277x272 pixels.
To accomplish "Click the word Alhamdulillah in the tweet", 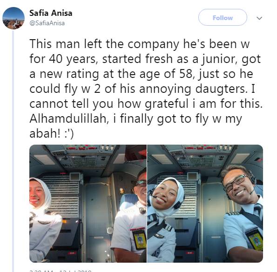I will pyautogui.click(x=69, y=119).
